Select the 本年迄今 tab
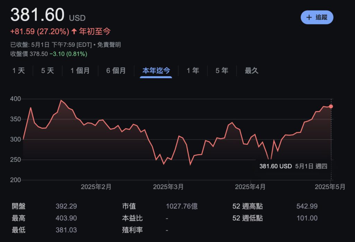The height and width of the screenshot is (242, 355). tap(156, 71)
